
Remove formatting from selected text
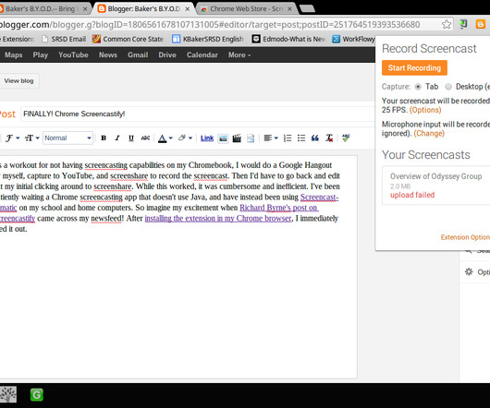coord(329,138)
